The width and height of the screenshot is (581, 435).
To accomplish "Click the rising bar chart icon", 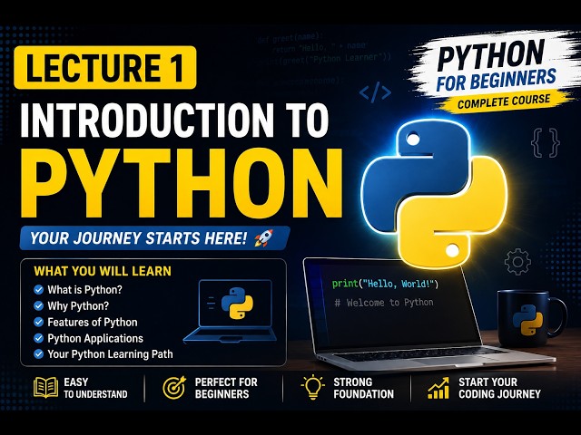I will [x=438, y=388].
